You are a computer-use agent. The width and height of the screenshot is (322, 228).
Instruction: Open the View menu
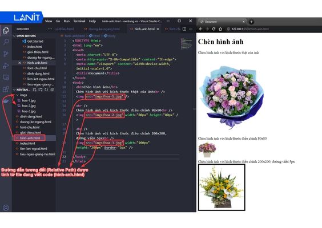coord(49,21)
